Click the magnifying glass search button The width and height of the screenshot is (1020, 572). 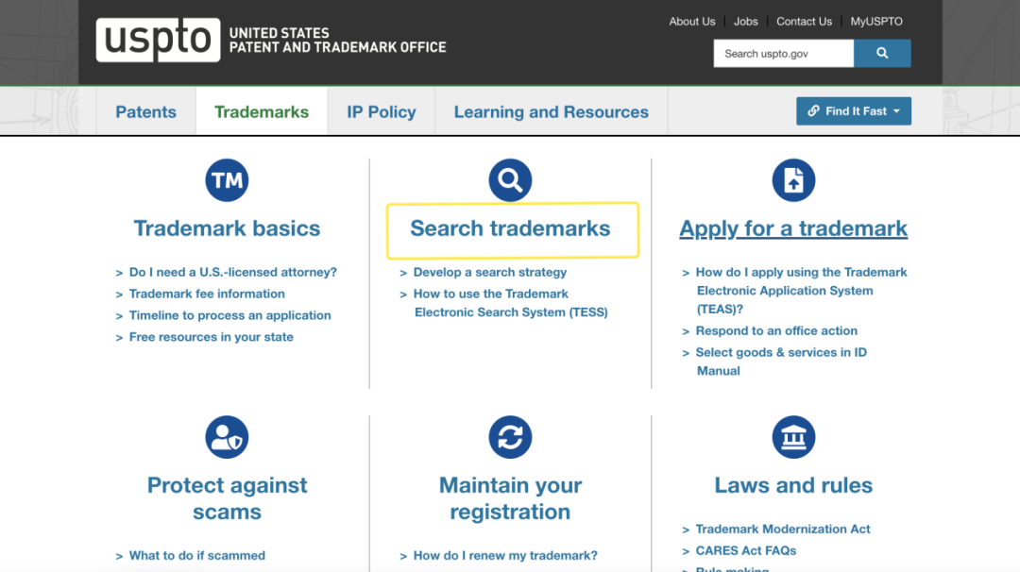click(x=882, y=54)
